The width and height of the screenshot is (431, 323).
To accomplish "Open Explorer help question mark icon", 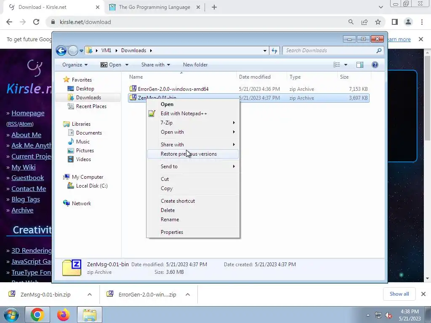I will 375,65.
